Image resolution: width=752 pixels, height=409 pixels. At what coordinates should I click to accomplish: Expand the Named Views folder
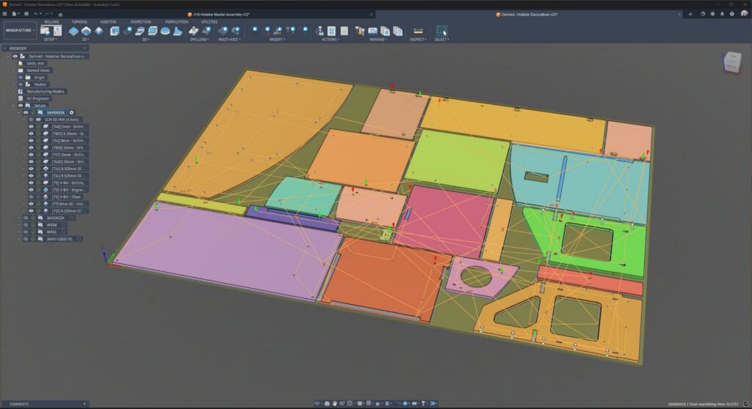(15, 70)
